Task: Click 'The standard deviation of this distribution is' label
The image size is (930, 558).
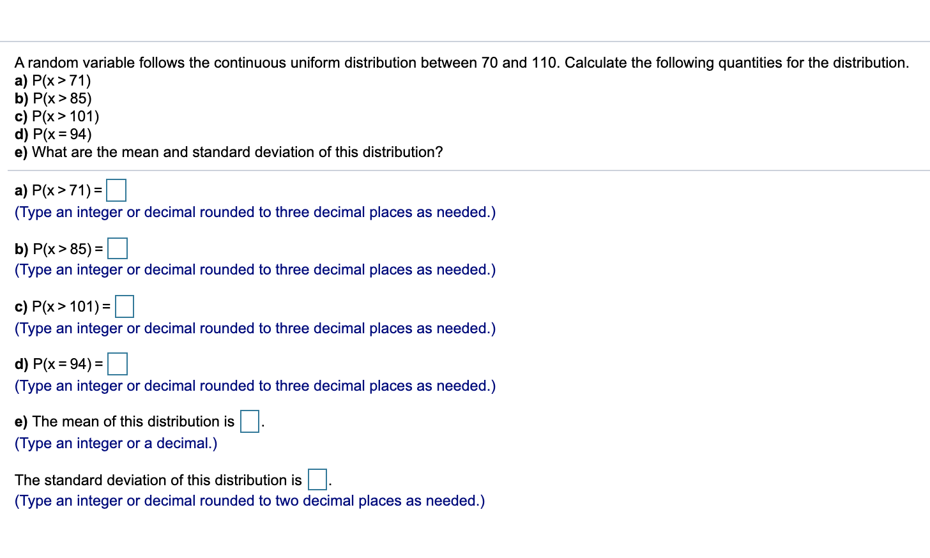Action: tap(158, 480)
